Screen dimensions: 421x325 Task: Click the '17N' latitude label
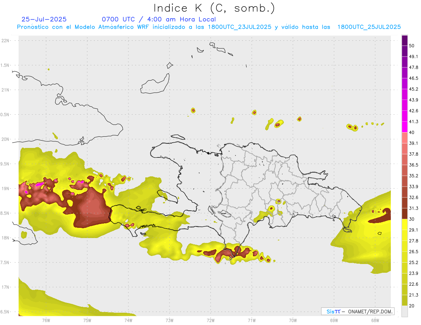click(5, 287)
